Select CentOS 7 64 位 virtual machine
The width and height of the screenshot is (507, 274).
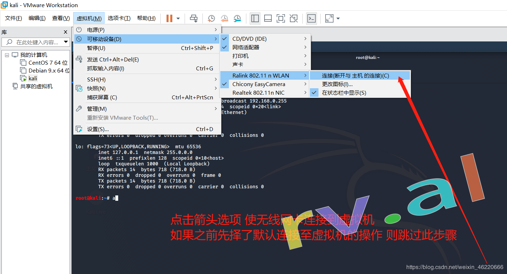point(48,63)
